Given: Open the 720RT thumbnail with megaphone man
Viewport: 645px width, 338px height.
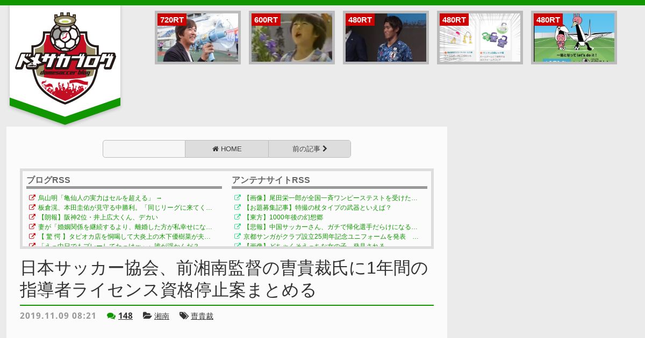Looking at the screenshot, I should (x=198, y=38).
